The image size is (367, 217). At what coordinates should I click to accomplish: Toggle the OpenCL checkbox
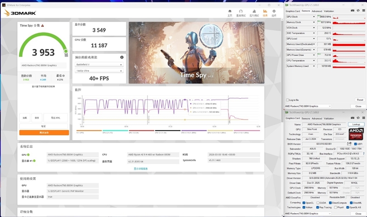304,203
